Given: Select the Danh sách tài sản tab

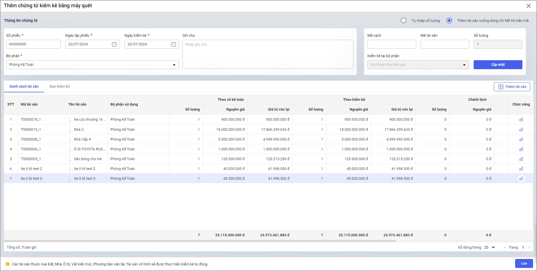Looking at the screenshot, I should 24,87.
